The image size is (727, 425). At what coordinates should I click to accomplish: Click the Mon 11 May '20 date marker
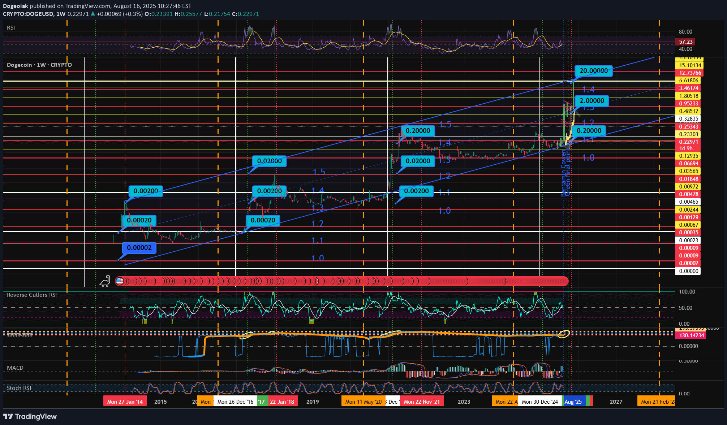[363, 402]
